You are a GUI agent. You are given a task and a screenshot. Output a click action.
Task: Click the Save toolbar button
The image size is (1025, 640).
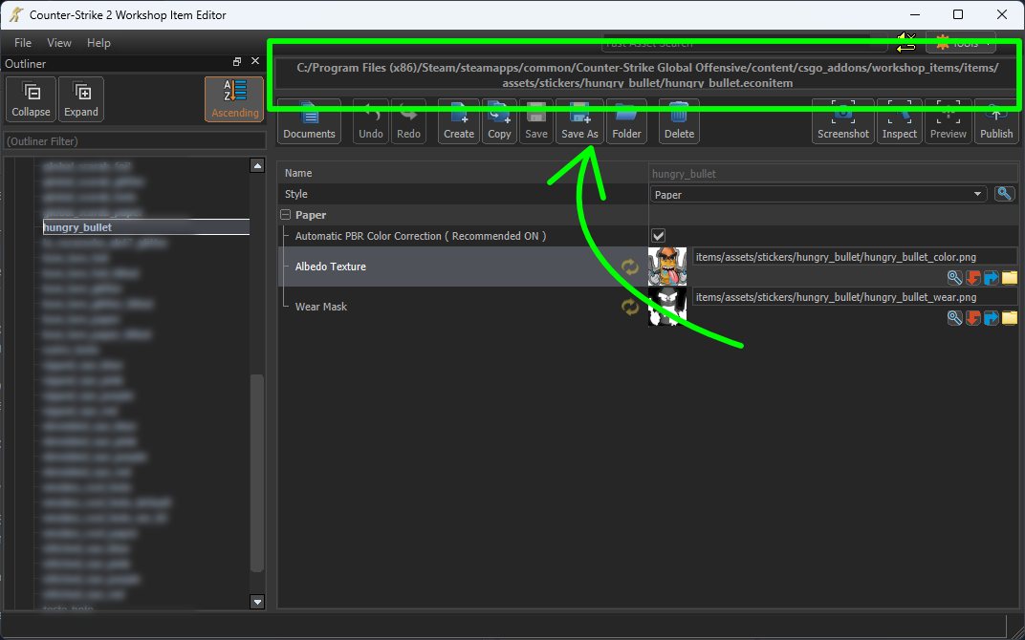click(x=536, y=121)
